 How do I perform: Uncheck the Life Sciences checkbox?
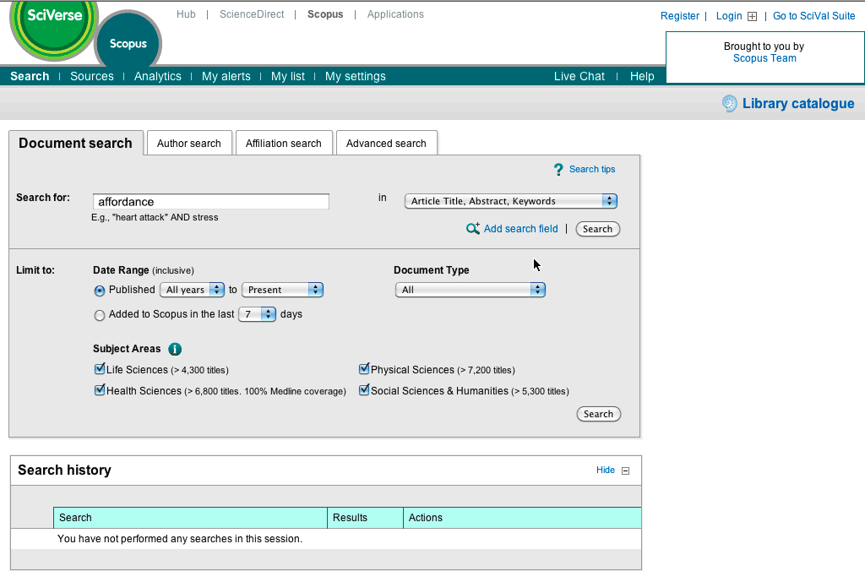point(100,369)
